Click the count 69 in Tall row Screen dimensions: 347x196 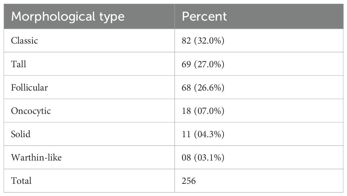pos(186,64)
